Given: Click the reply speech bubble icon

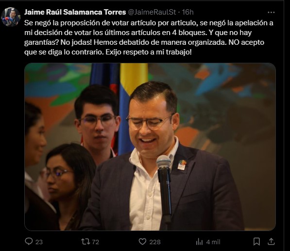Looking at the screenshot, I should [x=29, y=242].
